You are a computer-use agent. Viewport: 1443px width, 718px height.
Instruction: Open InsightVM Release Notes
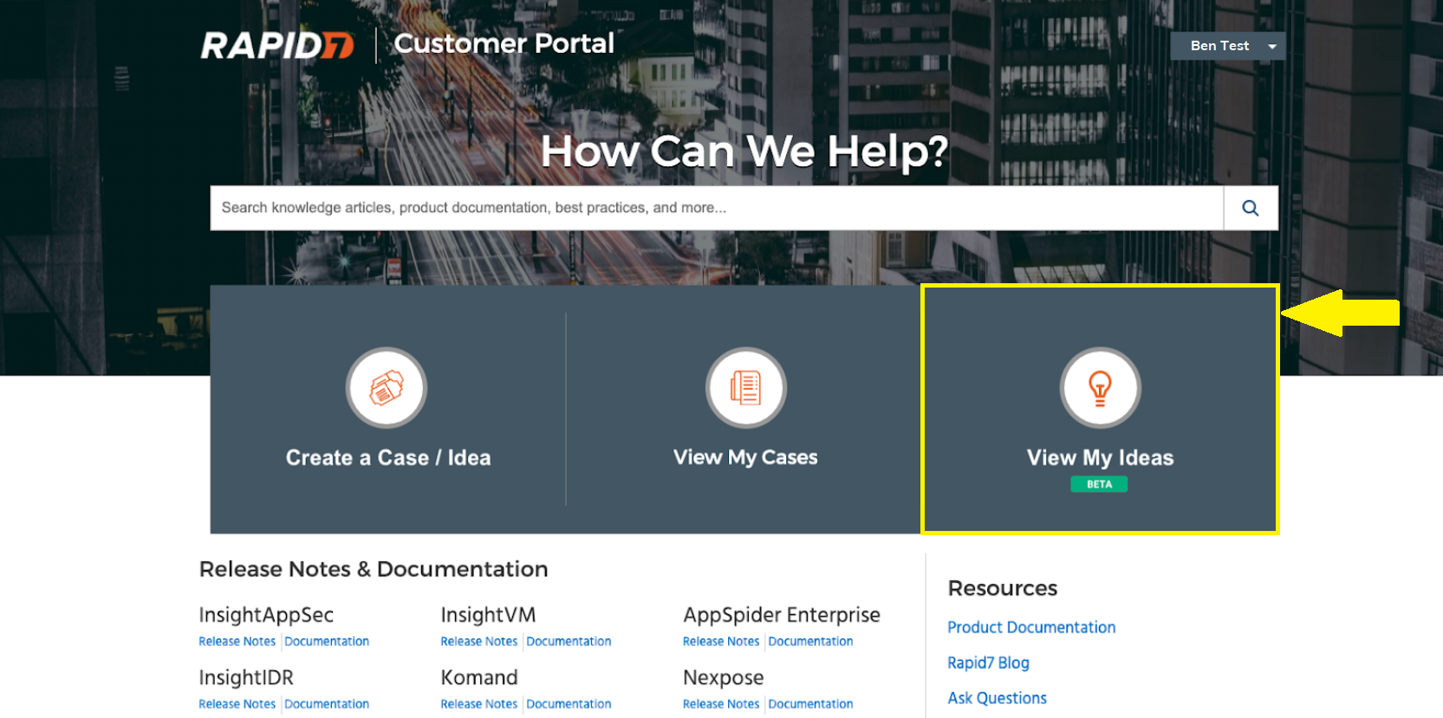[478, 642]
